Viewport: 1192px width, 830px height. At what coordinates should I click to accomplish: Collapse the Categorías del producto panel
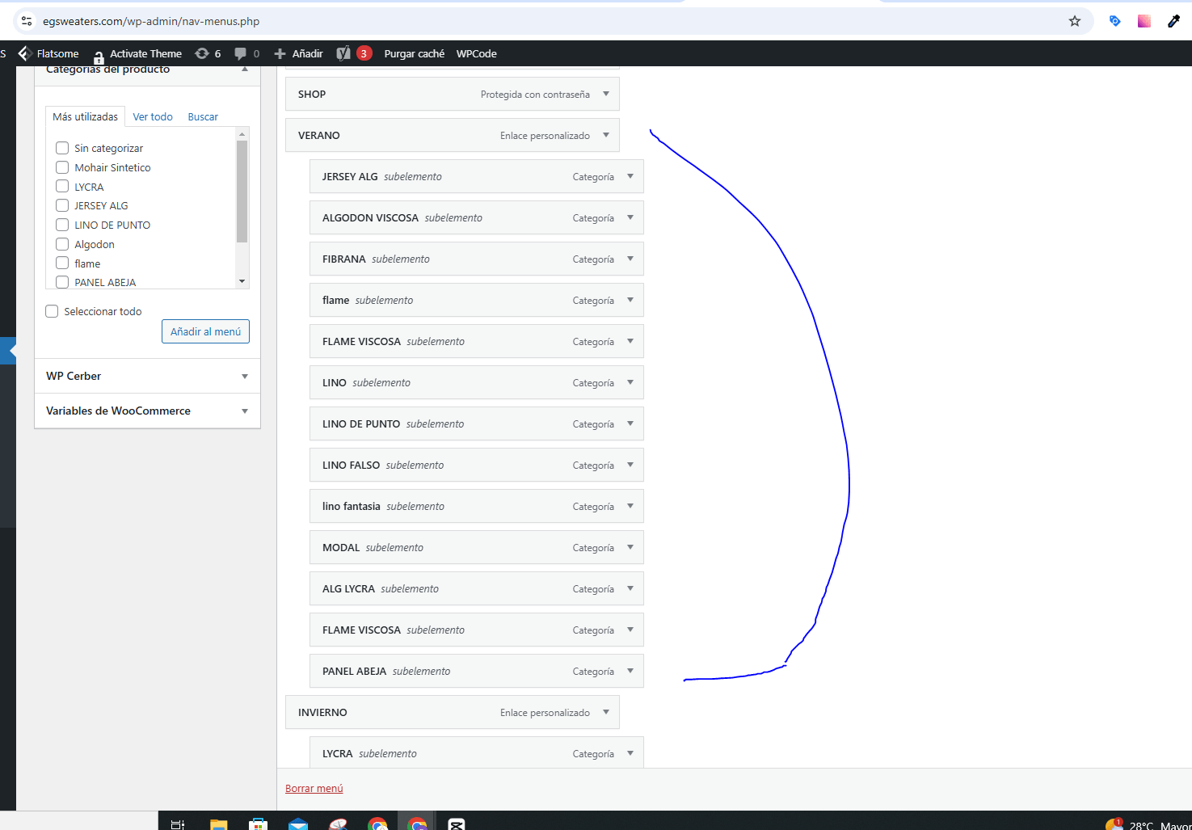point(245,70)
